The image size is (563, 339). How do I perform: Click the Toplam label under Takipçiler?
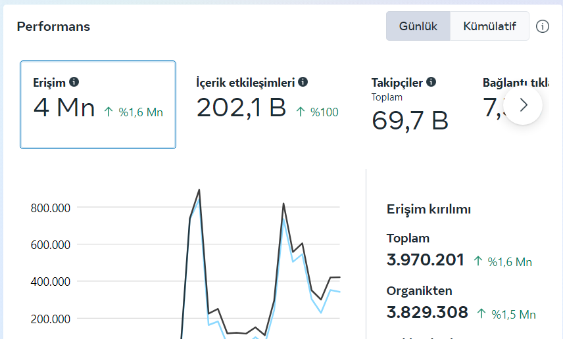(x=387, y=97)
